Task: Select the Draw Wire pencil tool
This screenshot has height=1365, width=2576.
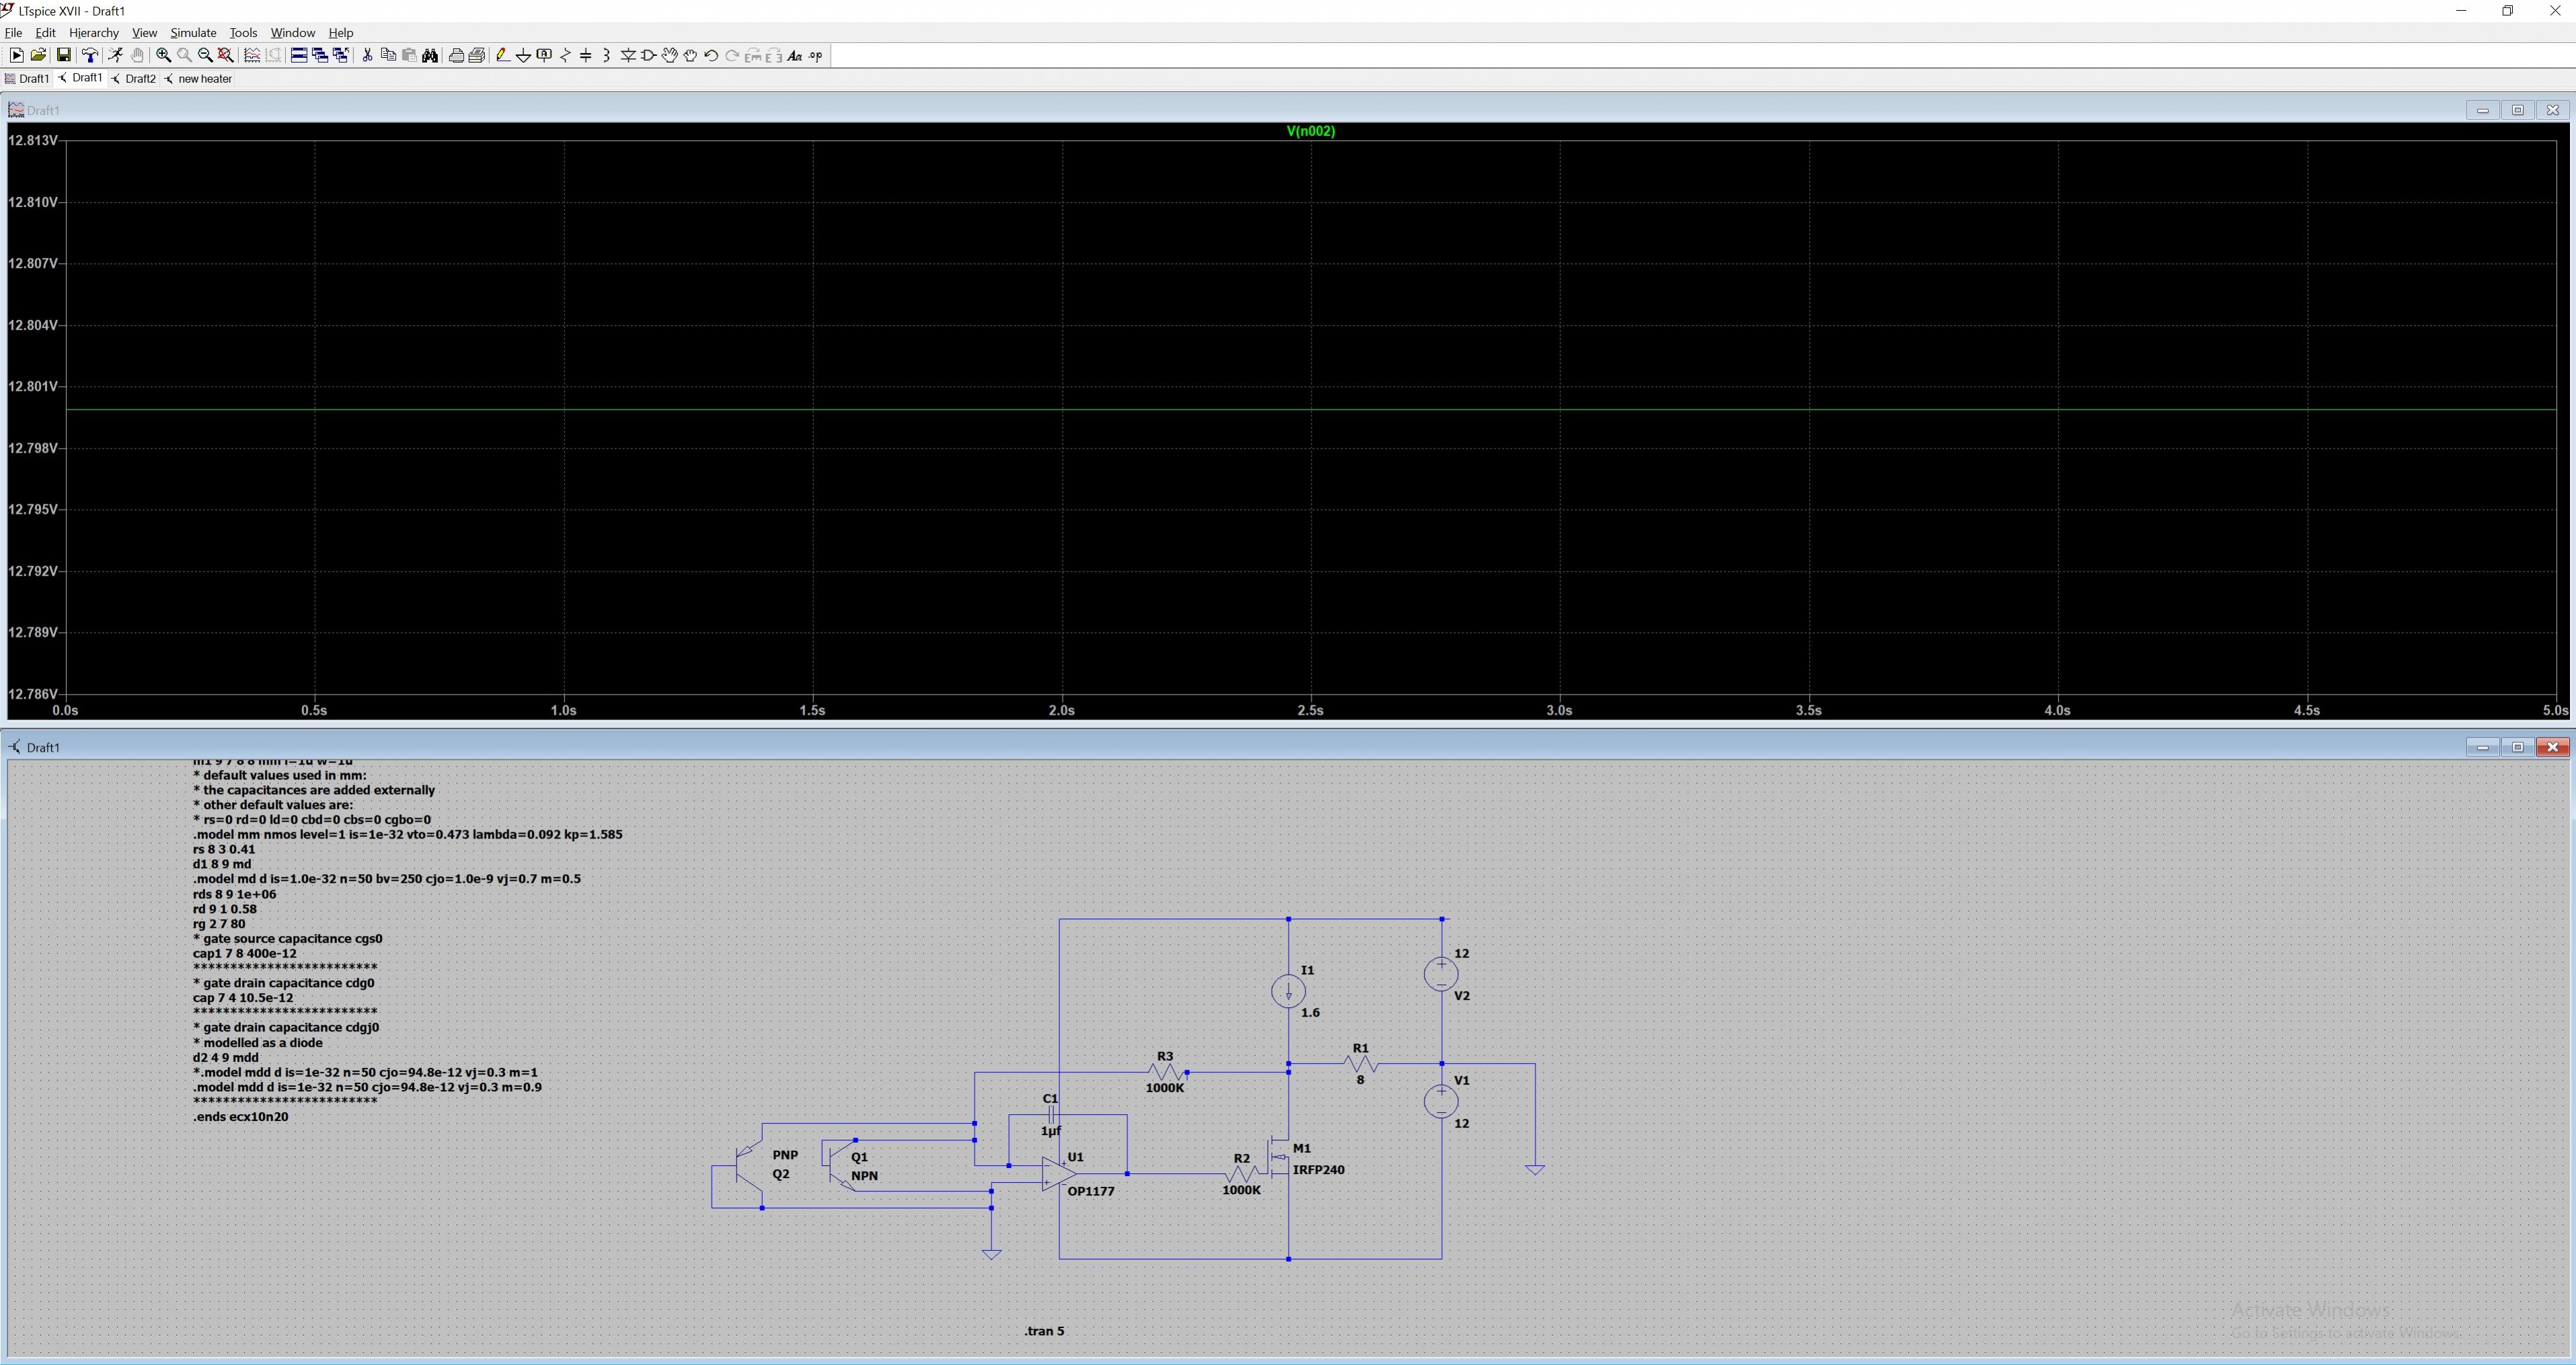Action: 502,56
